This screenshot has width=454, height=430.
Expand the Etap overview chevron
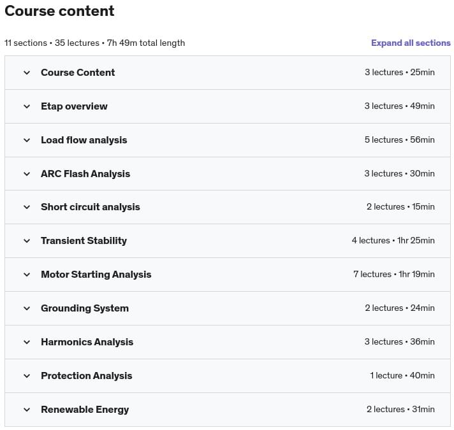tap(27, 106)
